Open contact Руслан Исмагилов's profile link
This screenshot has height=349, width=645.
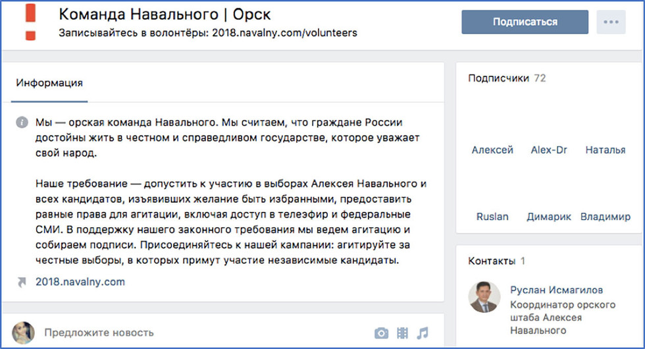[x=556, y=290]
